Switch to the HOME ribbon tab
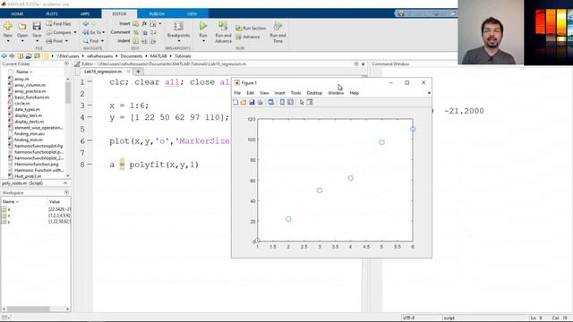Screen dimensions: 573x322 17,14
